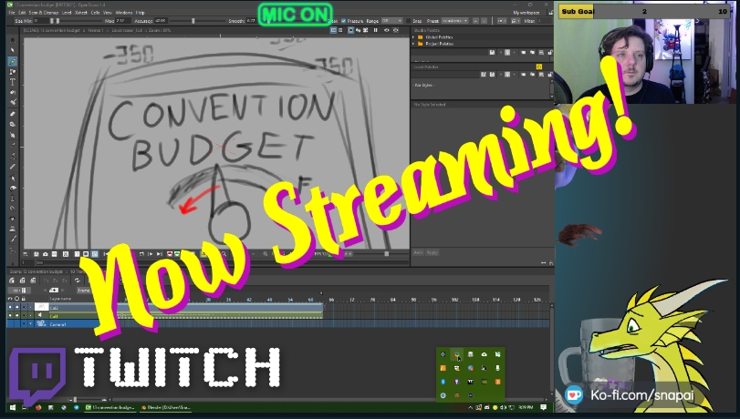The image size is (740, 419).
Task: Jump to last frame in flipbar
Action: point(159,254)
